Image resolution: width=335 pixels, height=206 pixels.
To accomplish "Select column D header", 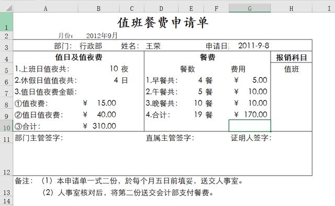I will pos(161,8).
